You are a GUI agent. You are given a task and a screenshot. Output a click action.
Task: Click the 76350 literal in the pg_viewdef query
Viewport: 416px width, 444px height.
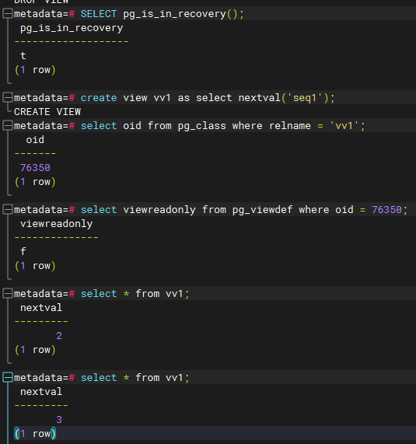tap(386, 210)
